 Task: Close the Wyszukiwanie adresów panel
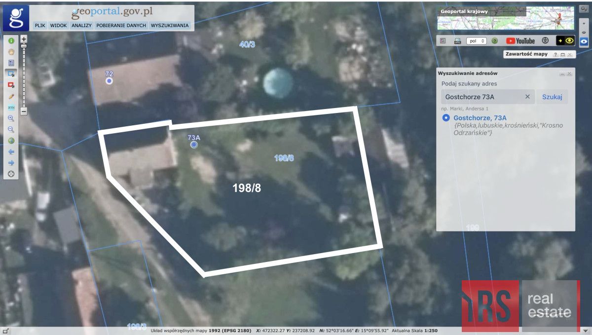point(569,74)
